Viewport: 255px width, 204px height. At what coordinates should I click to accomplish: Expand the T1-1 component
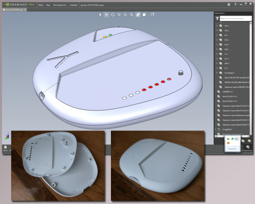tap(217, 54)
